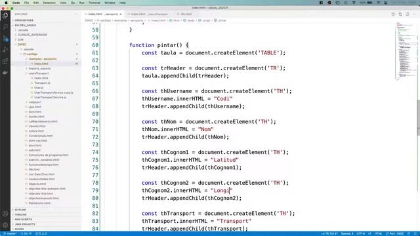Image resolution: width=420 pixels, height=236 pixels.
Task: Click the code minimap overview
Action: tap(406, 51)
